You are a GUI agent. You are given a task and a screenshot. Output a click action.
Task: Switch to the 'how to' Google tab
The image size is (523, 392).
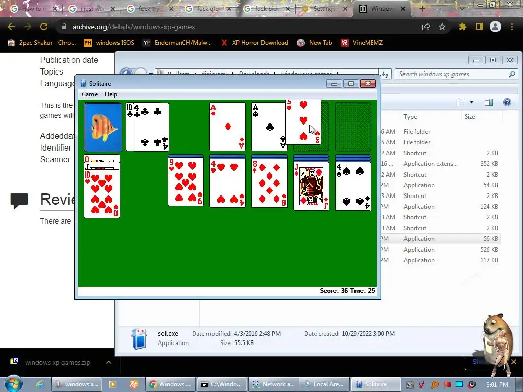(33, 9)
